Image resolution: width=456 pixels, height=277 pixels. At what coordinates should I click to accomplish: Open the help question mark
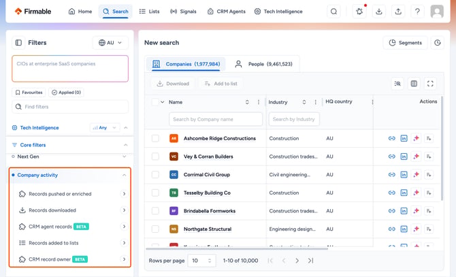pos(417,12)
